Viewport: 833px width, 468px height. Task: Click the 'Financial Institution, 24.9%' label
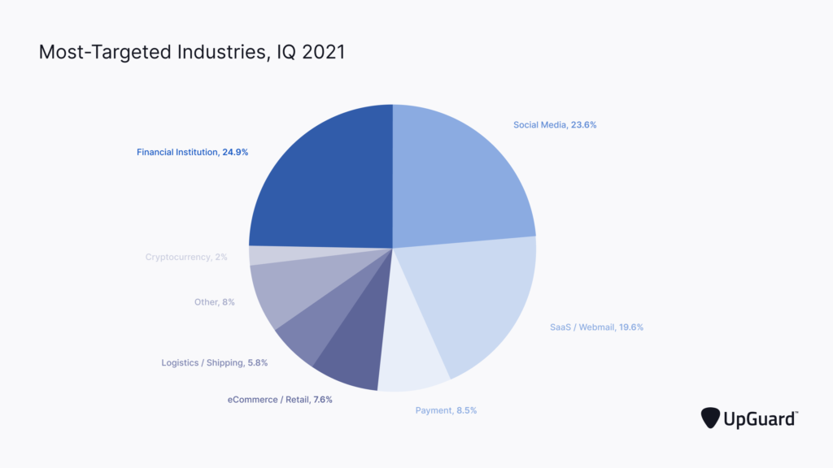pyautogui.click(x=192, y=152)
